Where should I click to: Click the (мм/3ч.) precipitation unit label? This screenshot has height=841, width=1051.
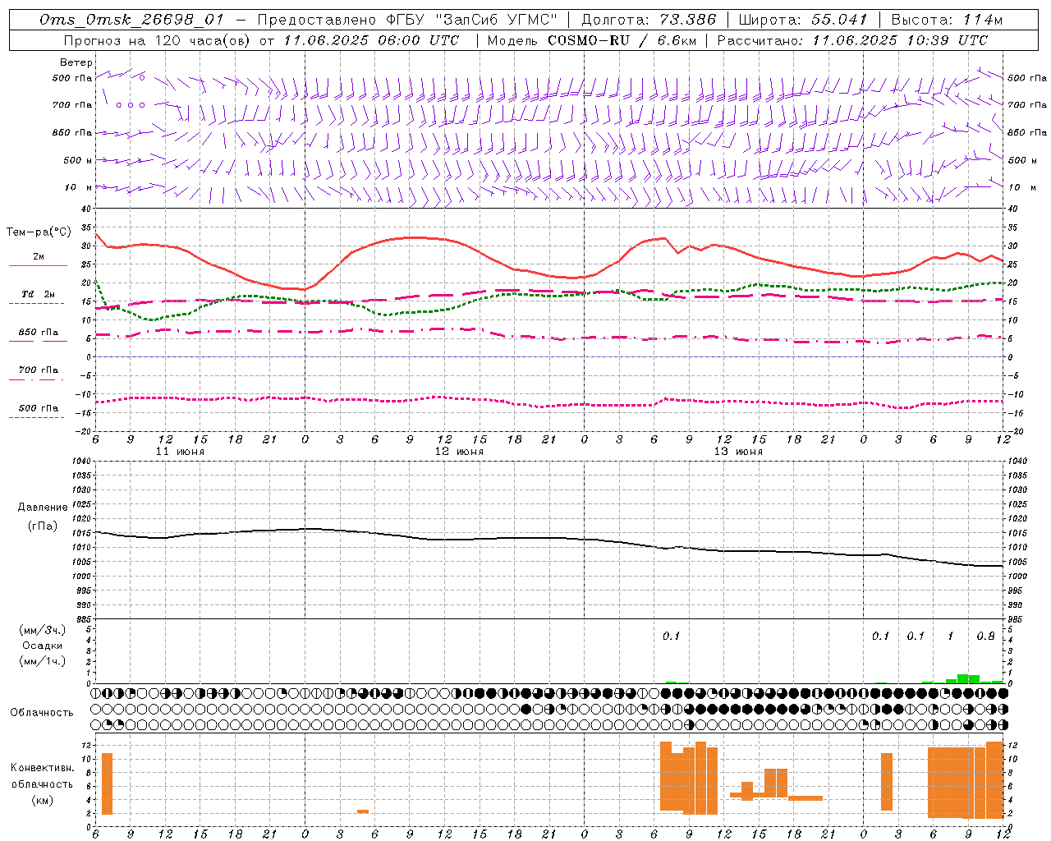click(x=44, y=630)
